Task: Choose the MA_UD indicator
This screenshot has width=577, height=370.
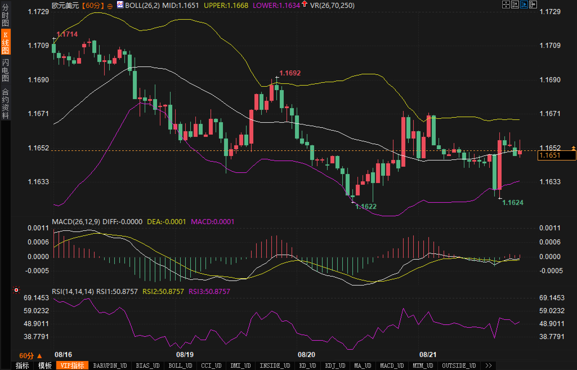Action: [x=363, y=365]
